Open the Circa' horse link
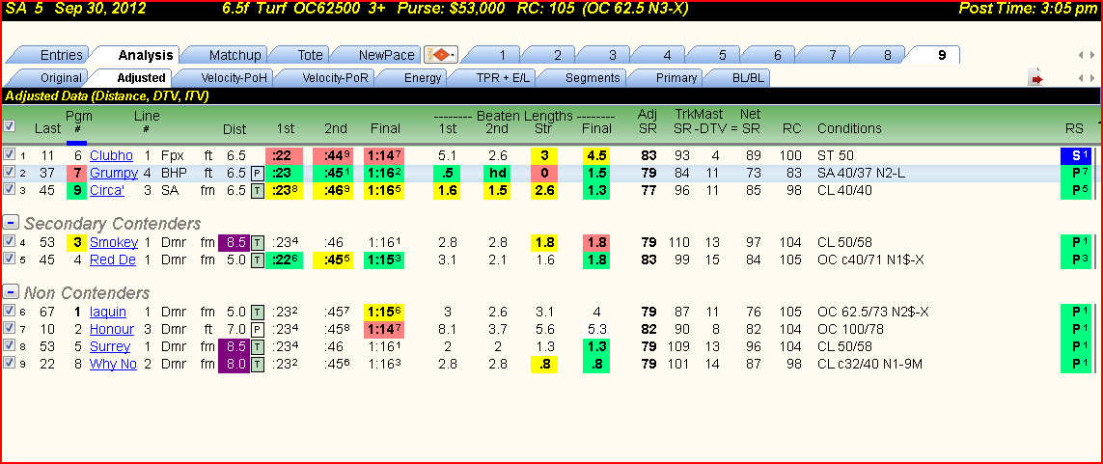Viewport: 1103px width, 464px height. (x=107, y=190)
